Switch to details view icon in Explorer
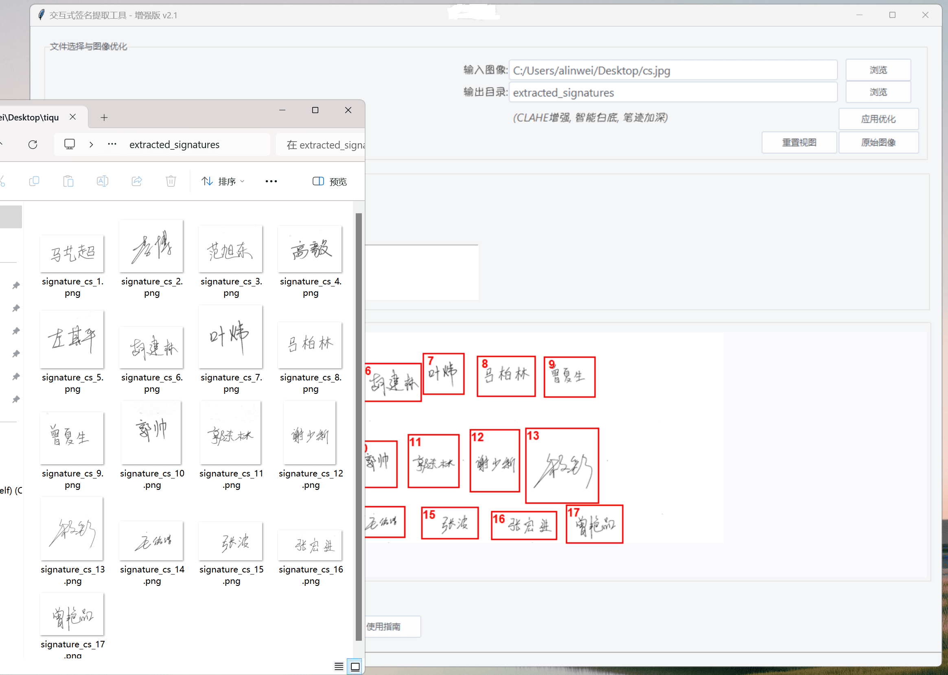Image resolution: width=948 pixels, height=675 pixels. click(339, 667)
